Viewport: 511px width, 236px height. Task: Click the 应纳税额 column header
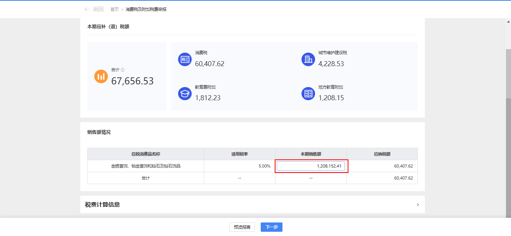coord(382,154)
